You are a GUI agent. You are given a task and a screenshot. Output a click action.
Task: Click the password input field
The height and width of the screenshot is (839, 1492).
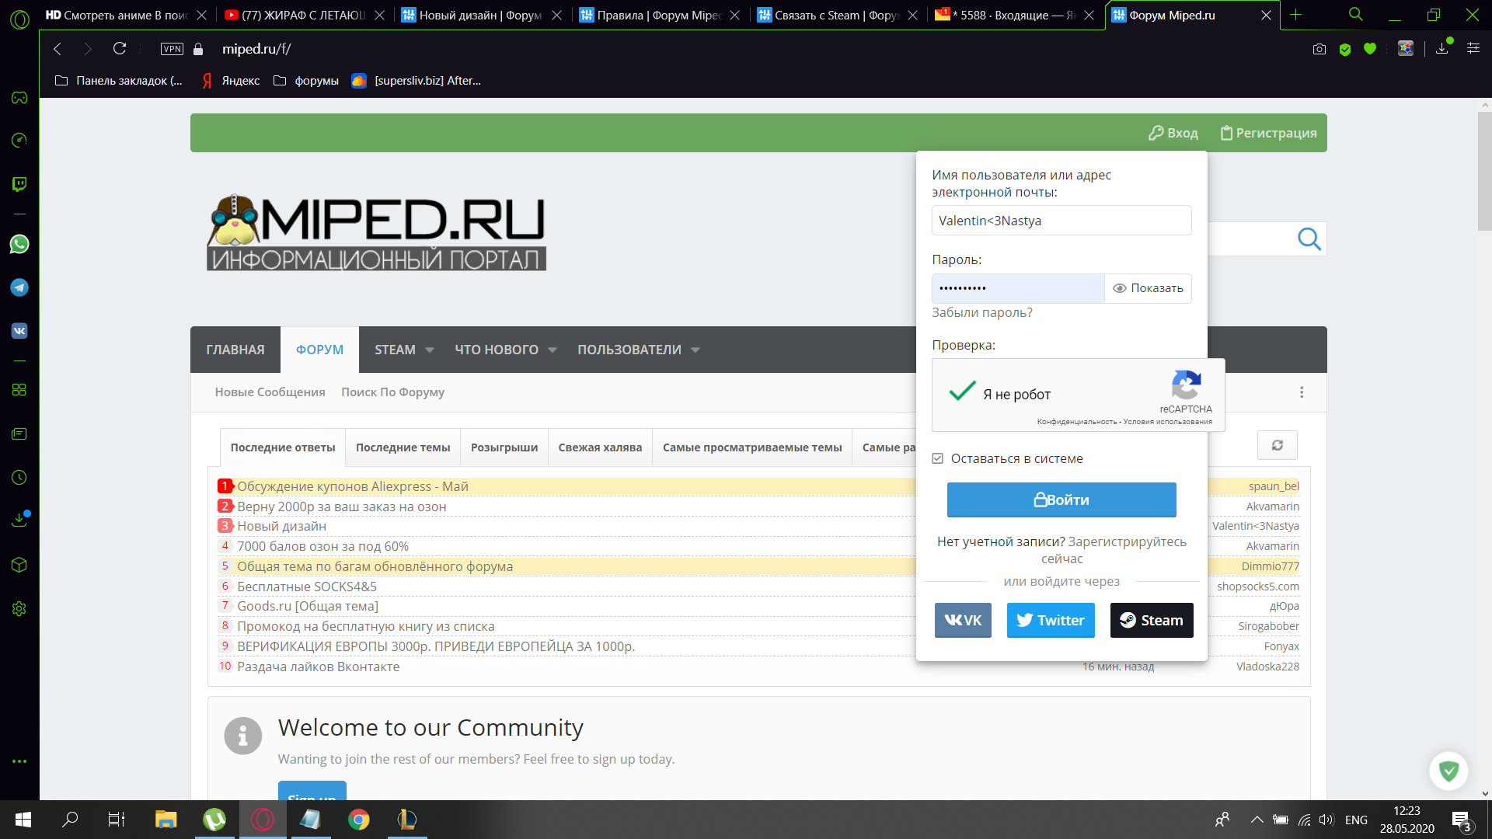[1018, 288]
